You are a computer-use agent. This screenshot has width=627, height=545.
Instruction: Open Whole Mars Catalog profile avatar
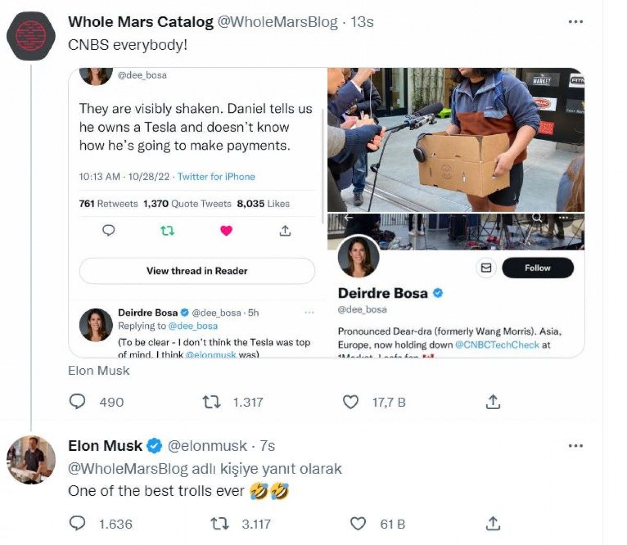[31, 36]
